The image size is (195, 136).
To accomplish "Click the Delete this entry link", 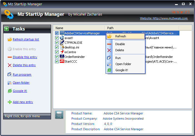I will point(24,65).
